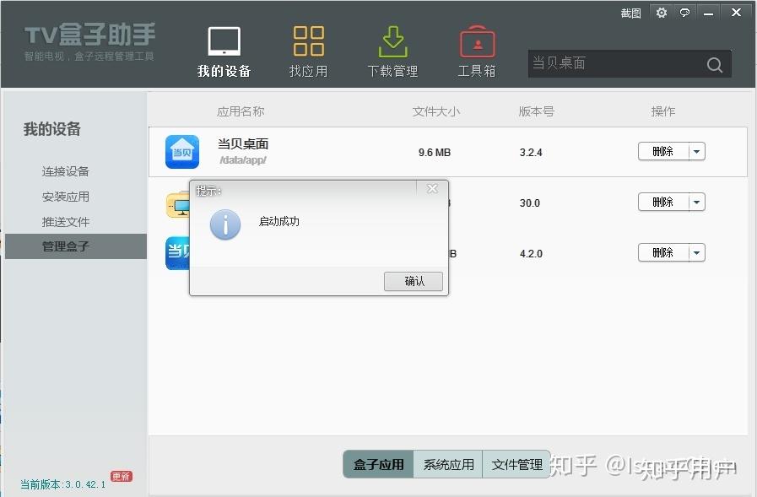Delete the app with version 4.2.0

tap(663, 252)
